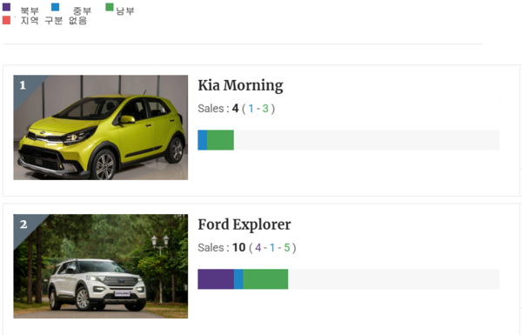Click blue segment of Kia Morning bar
This screenshot has width=522, height=335.
203,140
